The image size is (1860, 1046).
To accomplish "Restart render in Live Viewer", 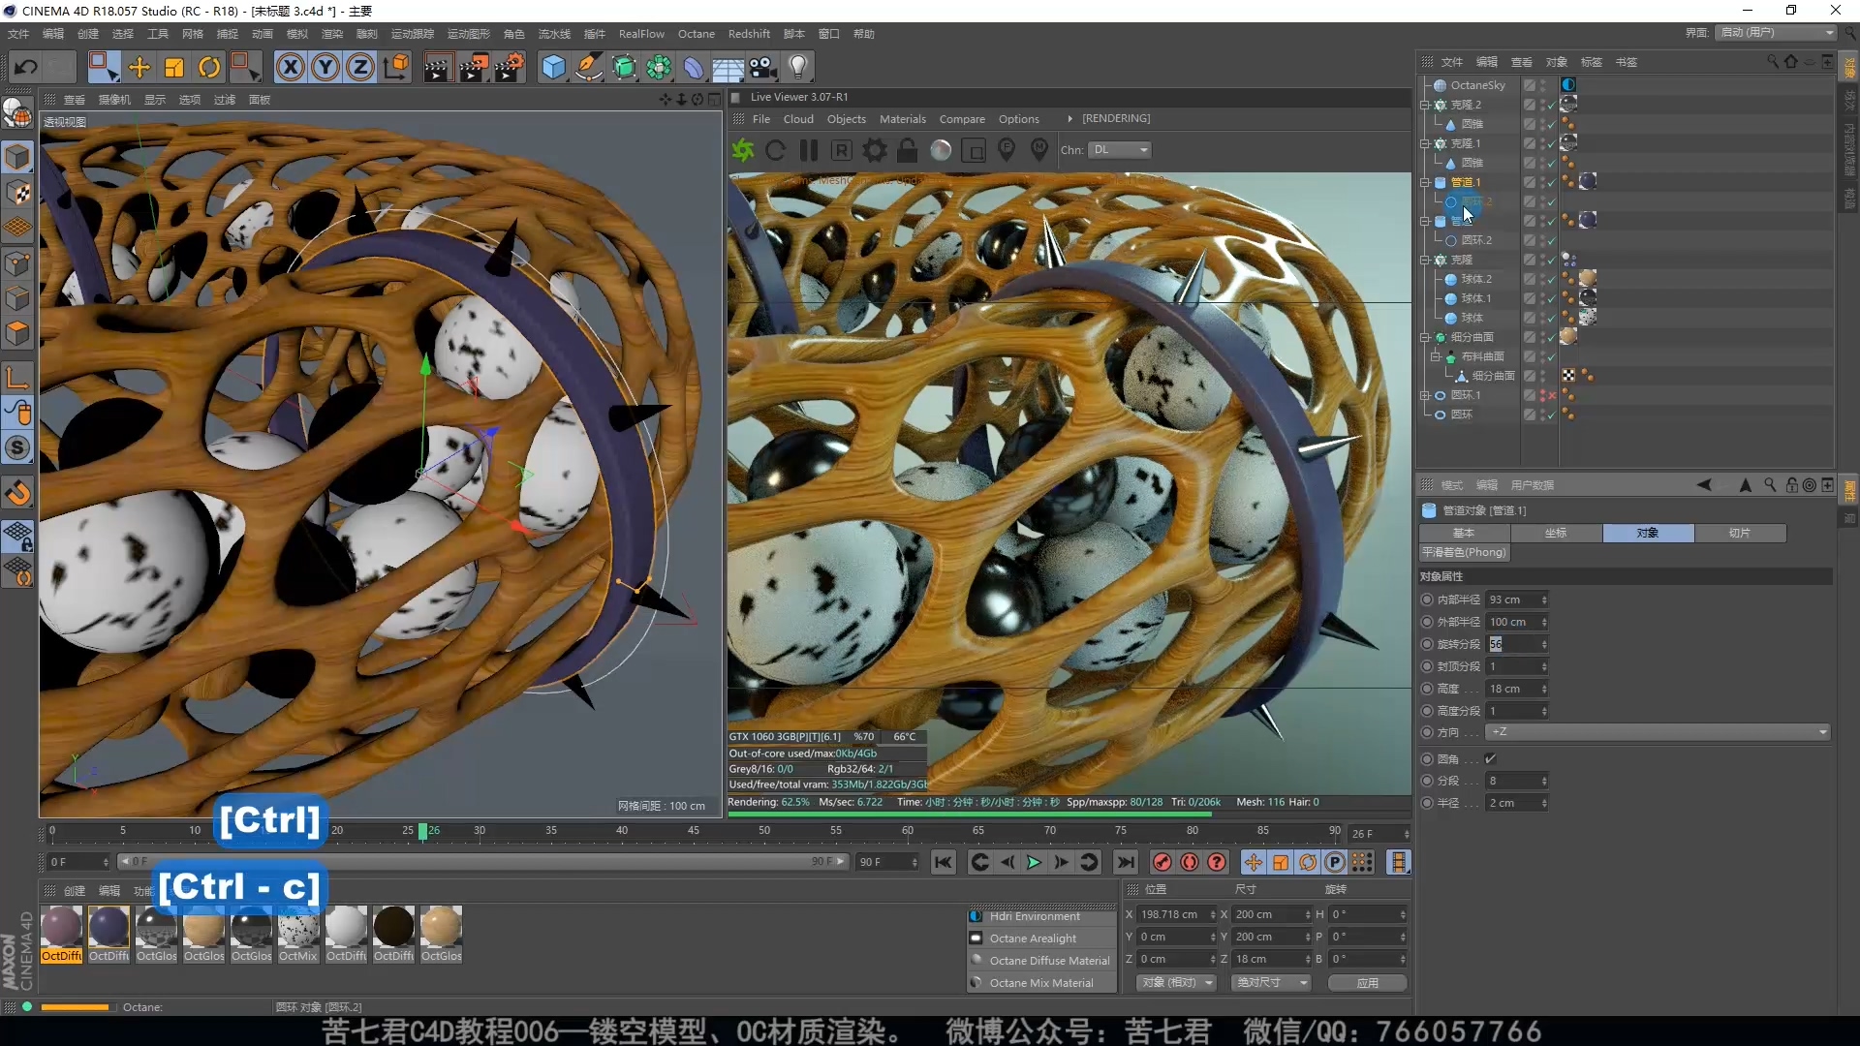I will click(x=775, y=150).
